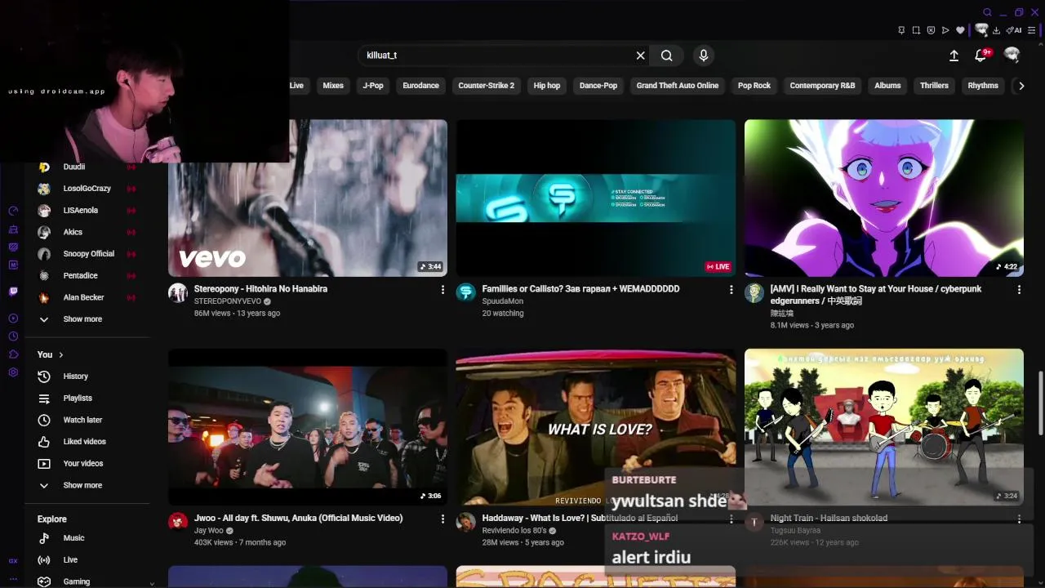This screenshot has width=1045, height=588.
Task: Open the STEREOPONYVEVO channel link
Action: point(228,301)
